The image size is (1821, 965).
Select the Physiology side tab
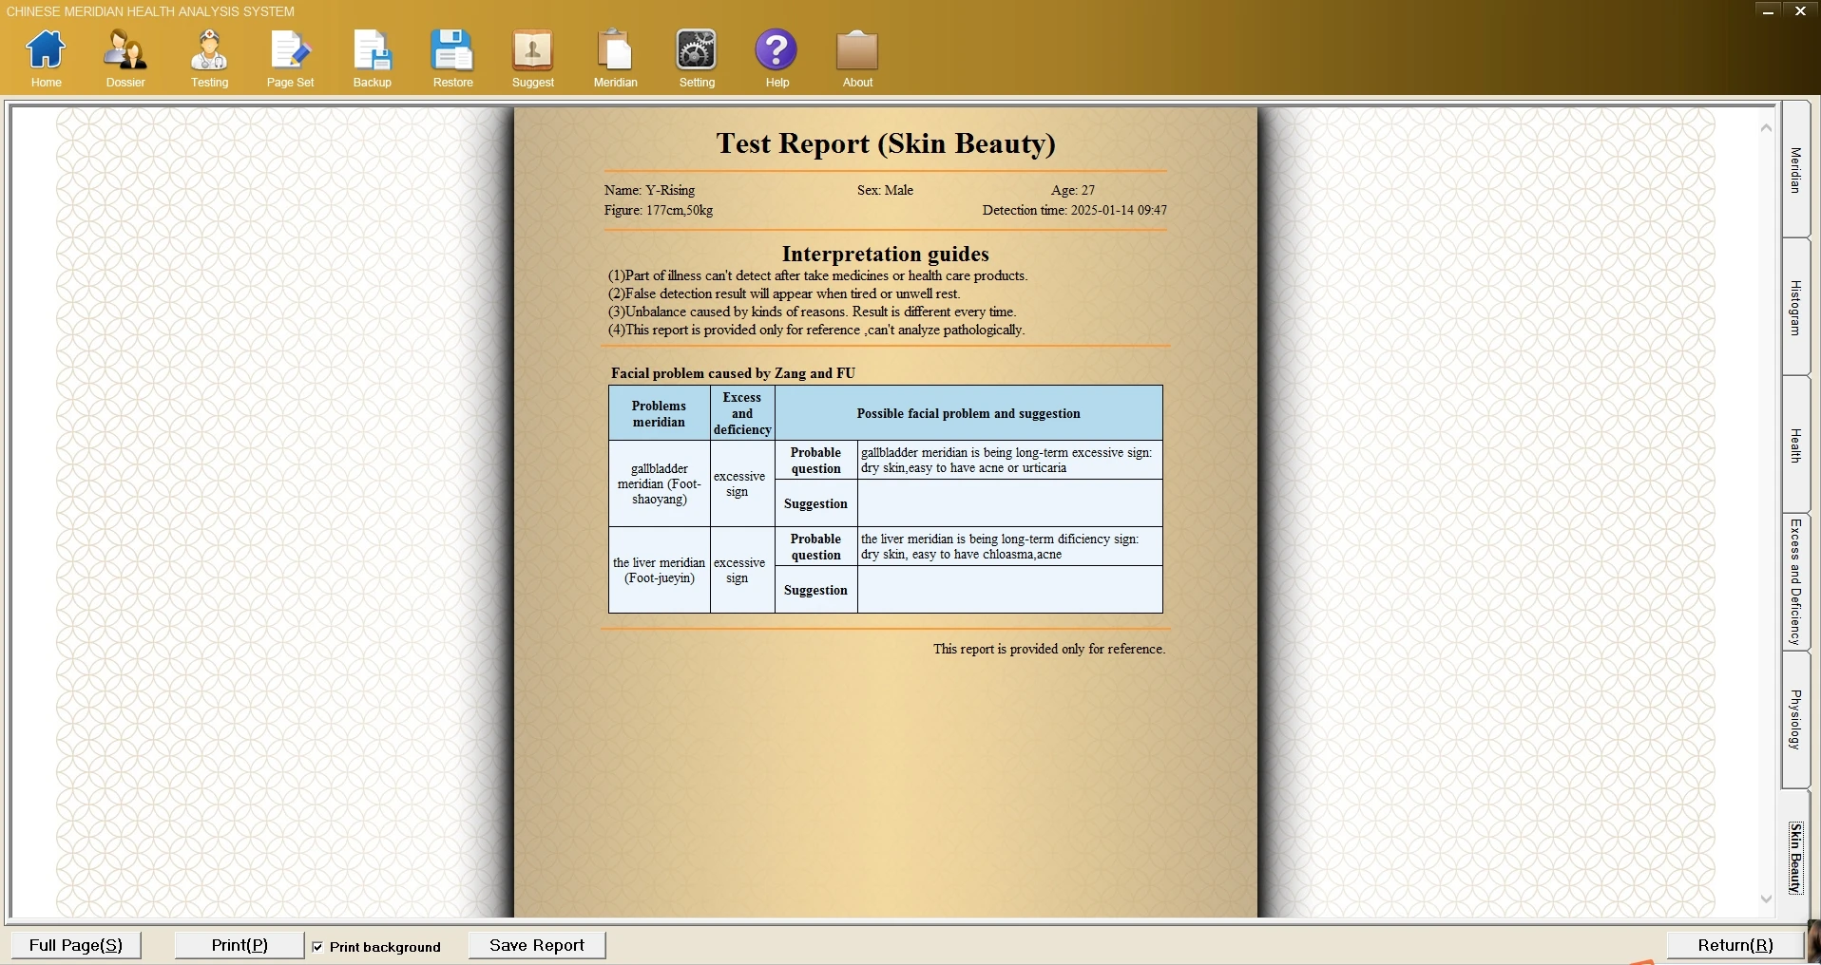pos(1795,720)
